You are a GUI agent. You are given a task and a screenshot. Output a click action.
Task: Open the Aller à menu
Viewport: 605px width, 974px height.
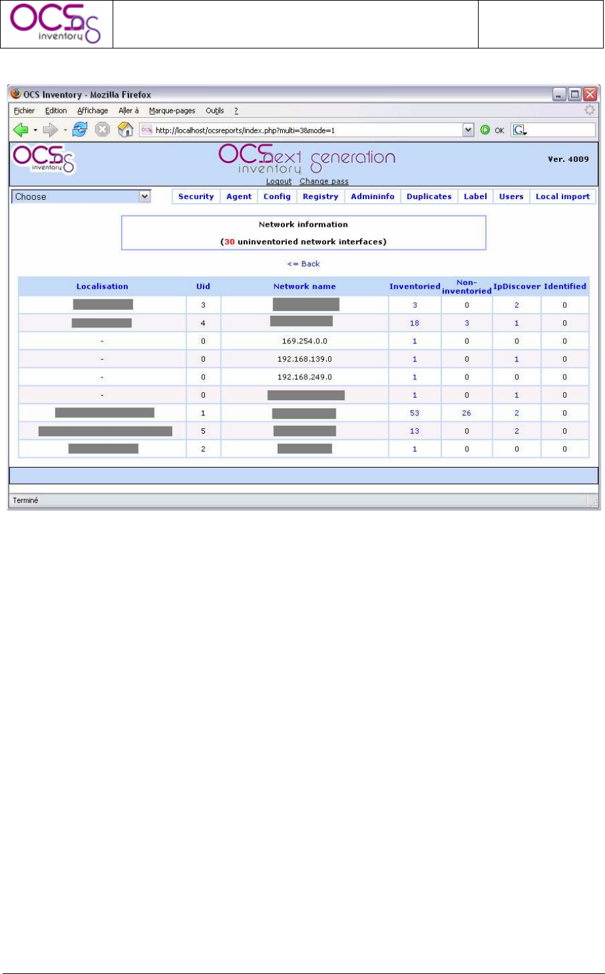129,111
